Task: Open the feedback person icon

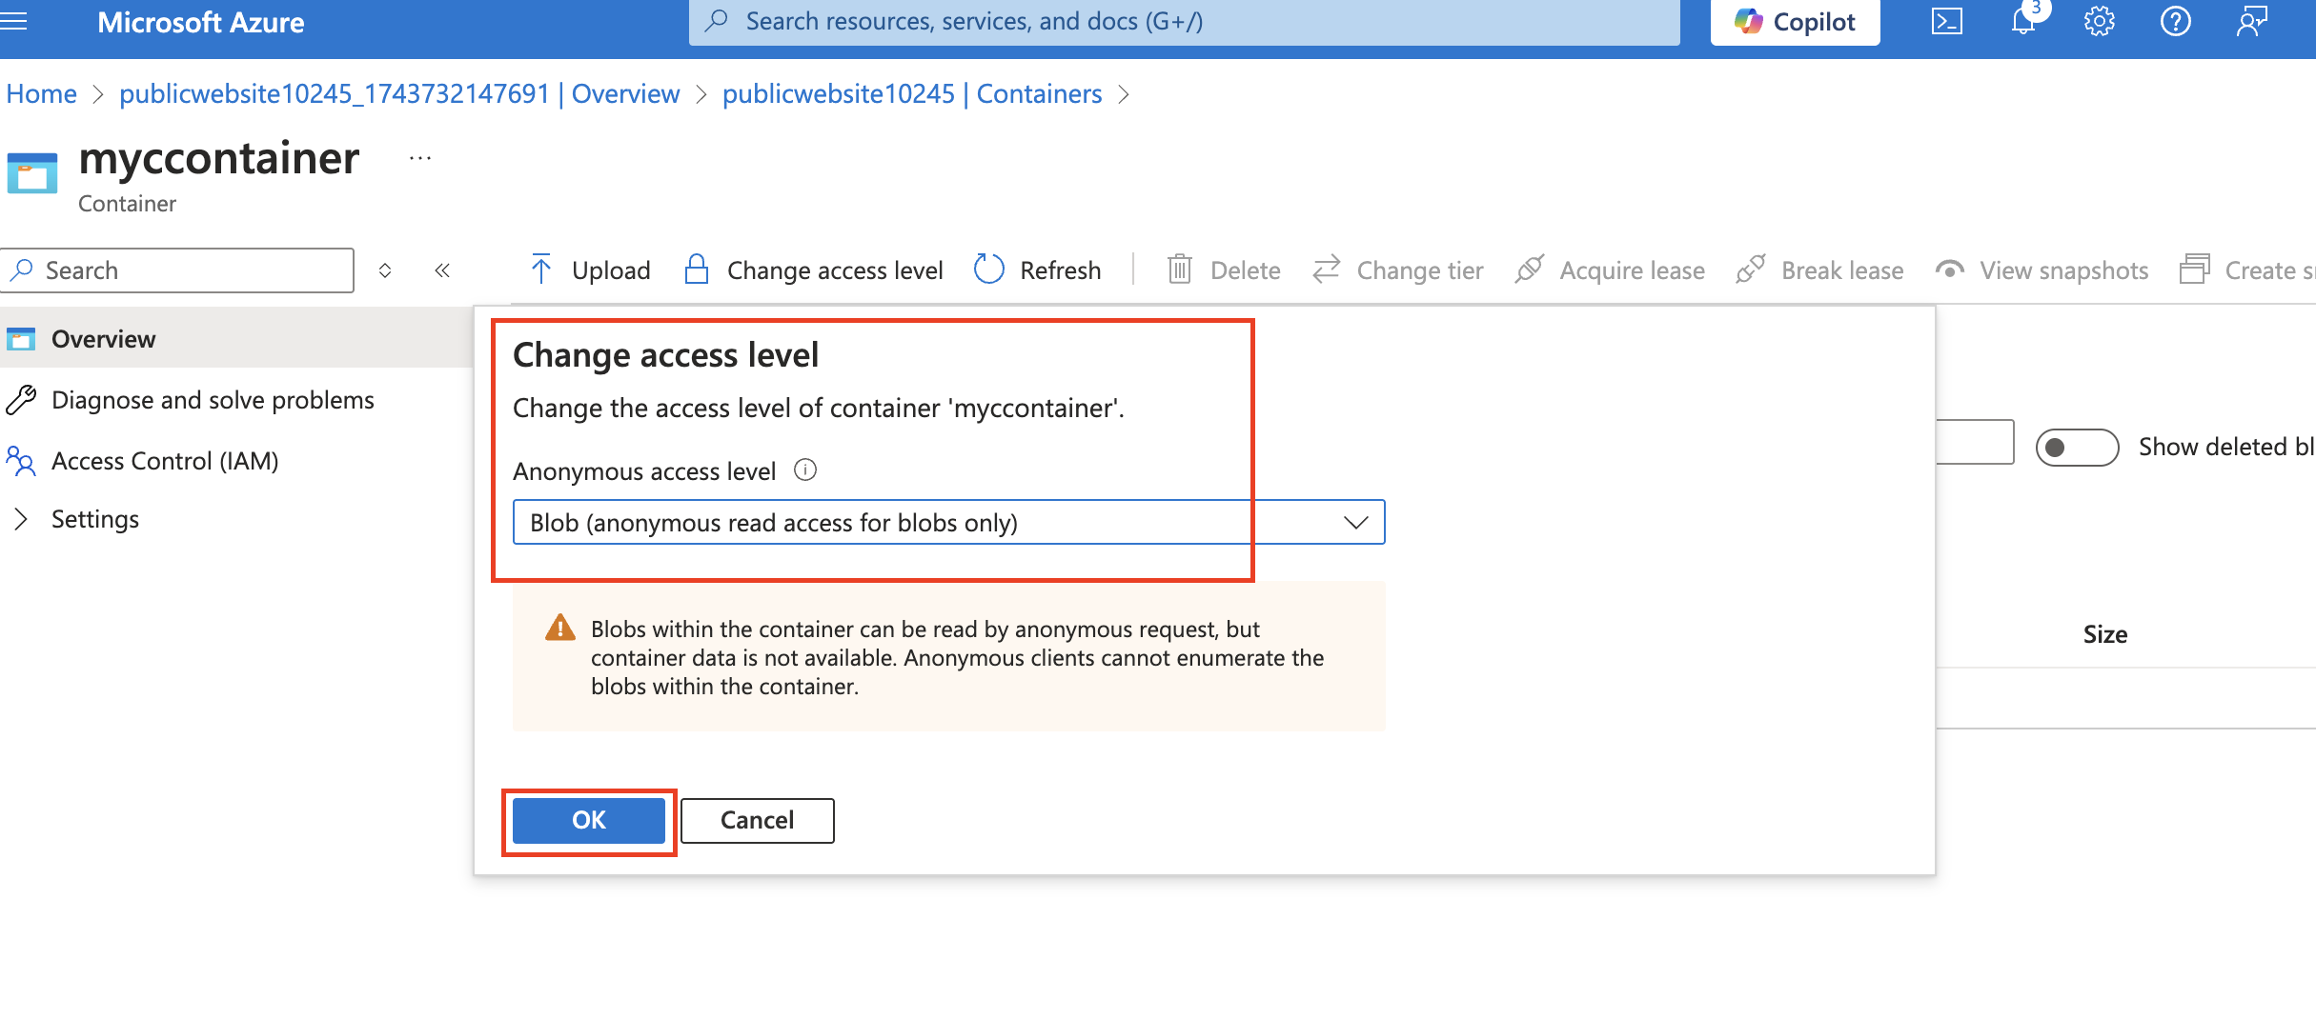Action: tap(2252, 22)
